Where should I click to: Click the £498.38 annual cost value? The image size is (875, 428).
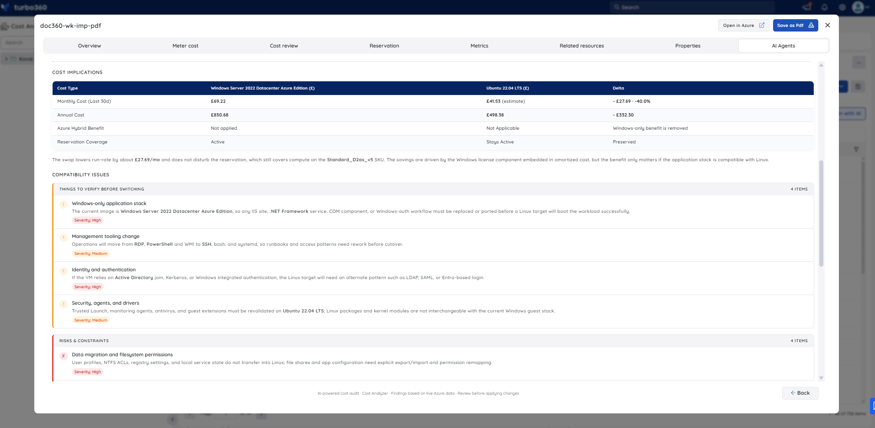click(x=495, y=115)
